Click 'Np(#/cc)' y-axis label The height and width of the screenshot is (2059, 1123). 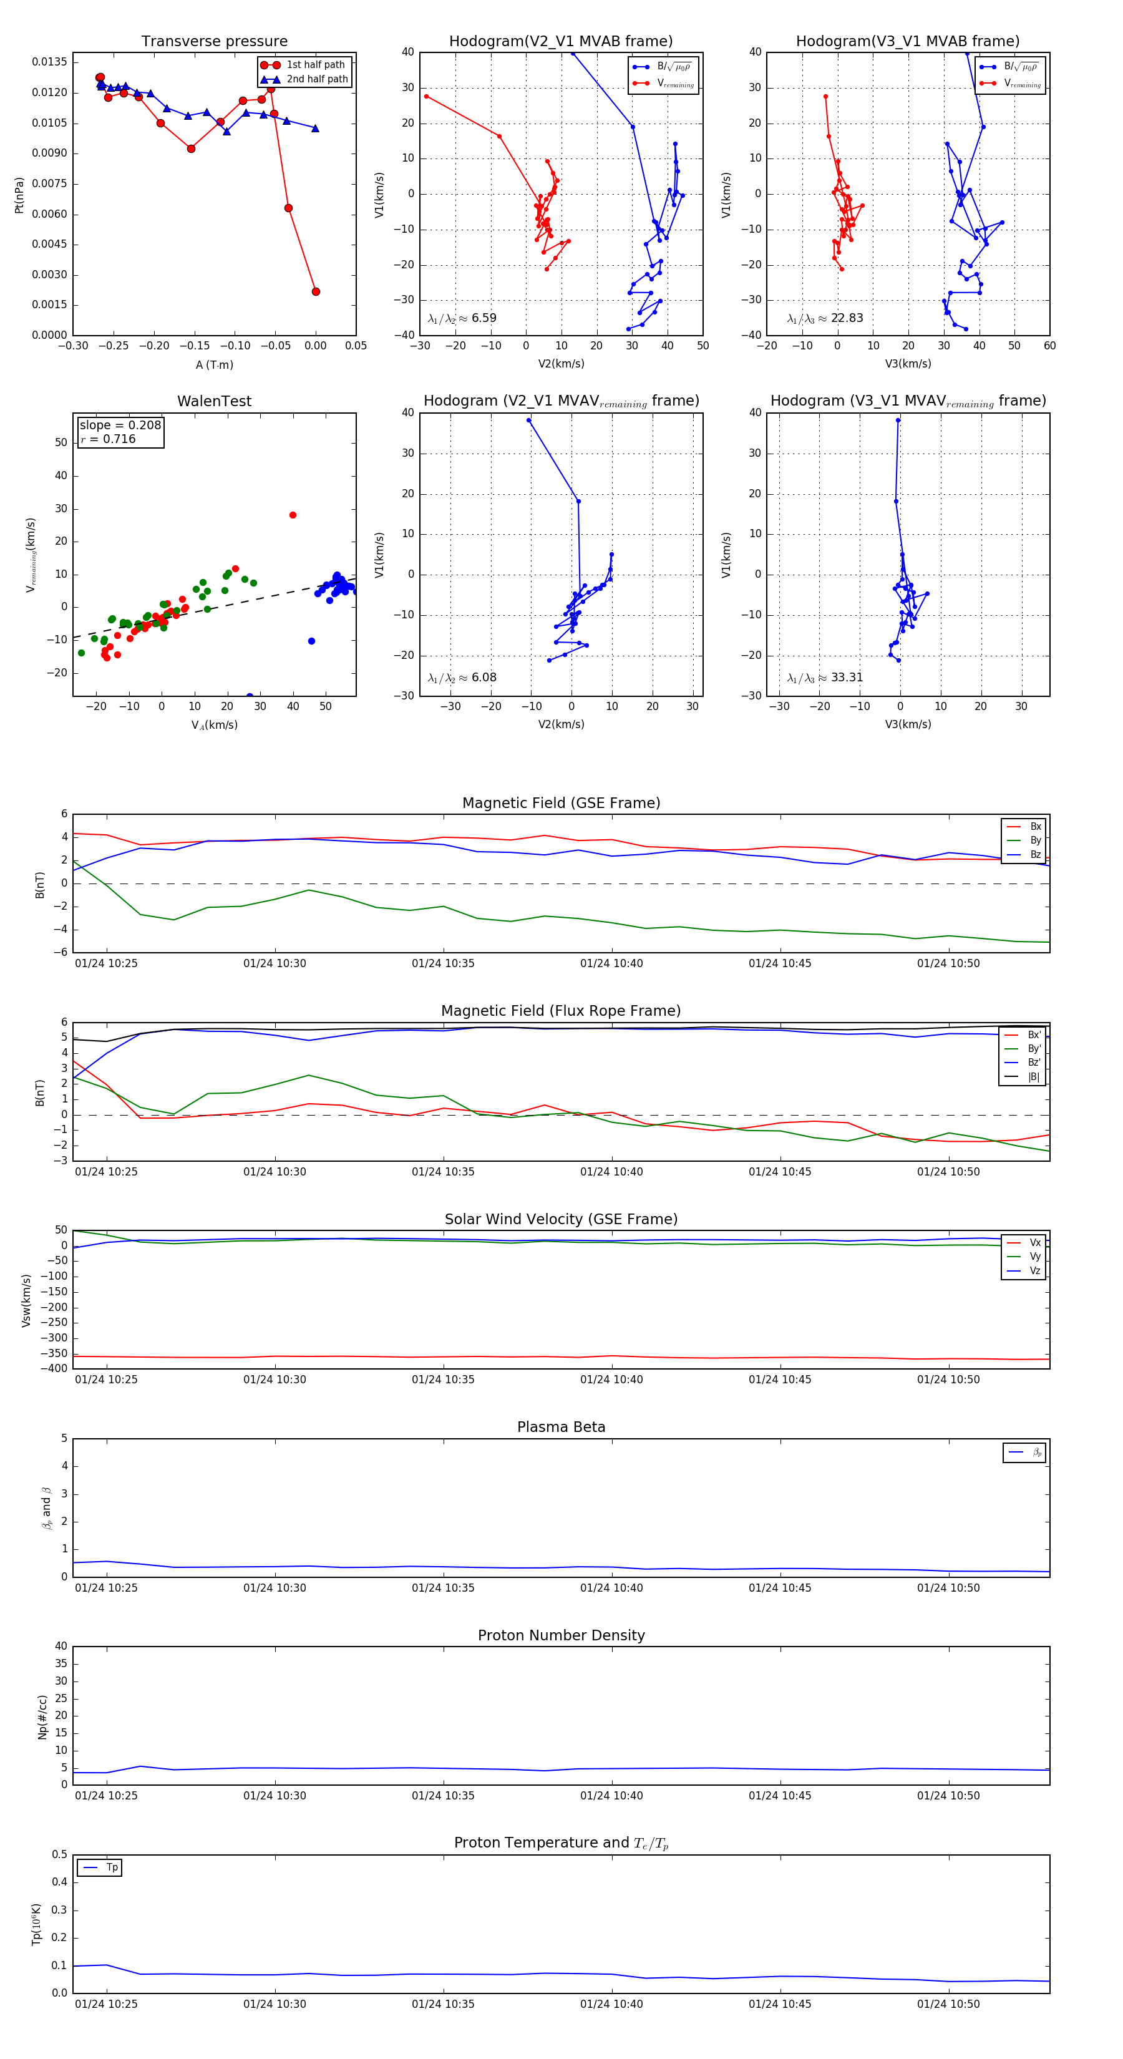[x=42, y=1716]
